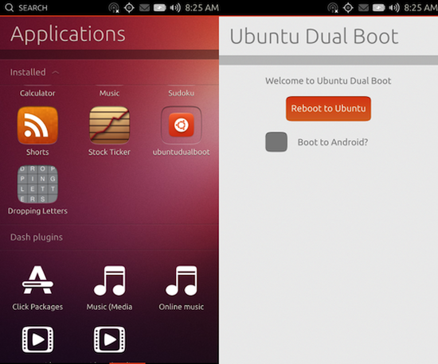Screen dimensions: 438x364
Task: Launch the Dropping Letters game icon
Action: [37, 184]
